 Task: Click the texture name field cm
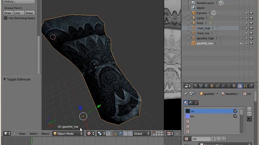[201, 139]
